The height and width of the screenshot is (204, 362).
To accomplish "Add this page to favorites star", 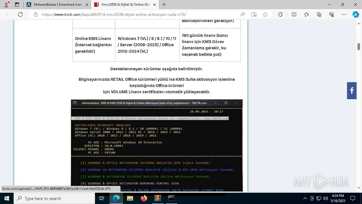I will 265,14.
